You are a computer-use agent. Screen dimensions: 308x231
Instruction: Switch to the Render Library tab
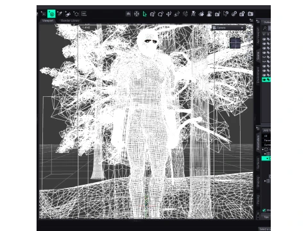70,21
